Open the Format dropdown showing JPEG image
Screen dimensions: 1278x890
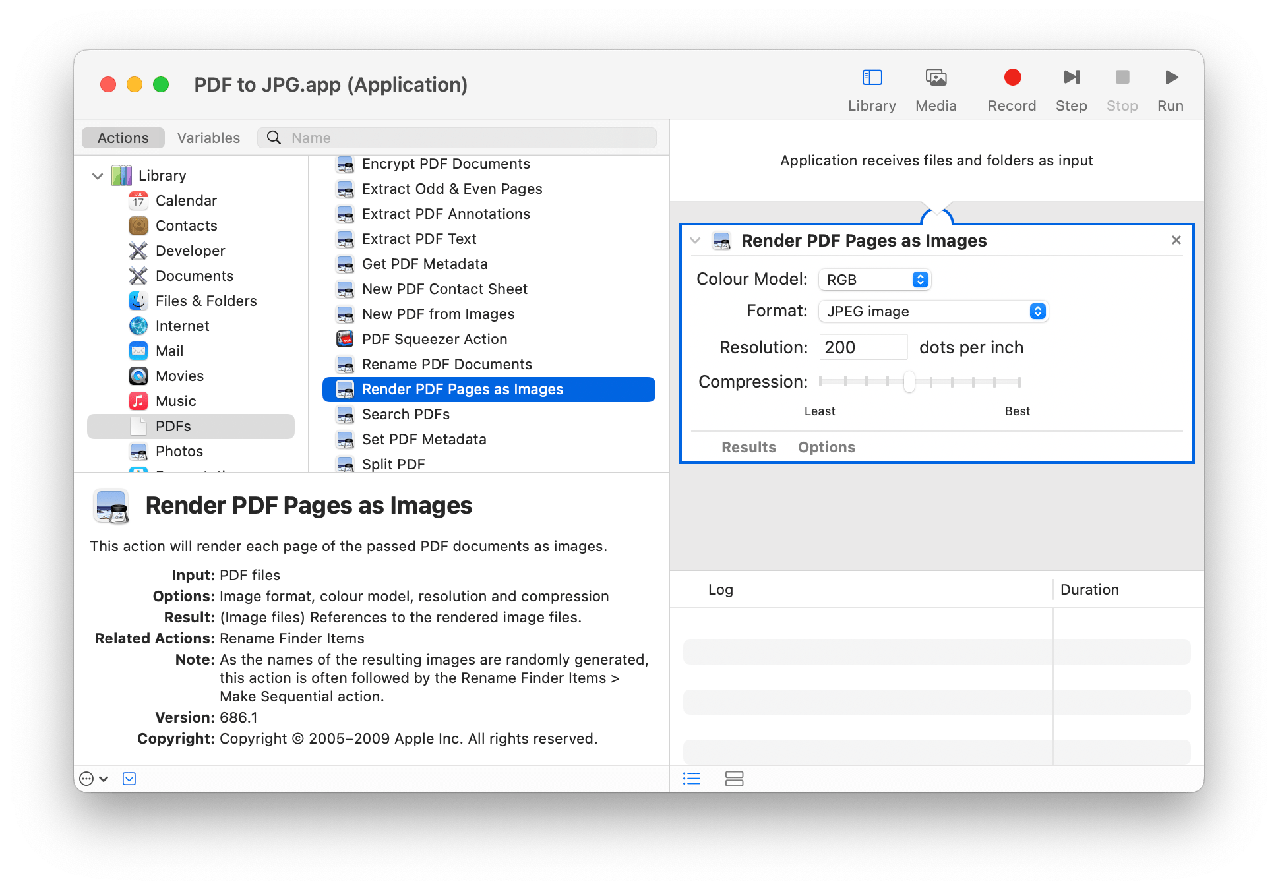(x=932, y=311)
